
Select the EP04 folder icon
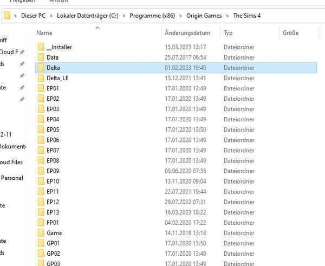coord(41,119)
